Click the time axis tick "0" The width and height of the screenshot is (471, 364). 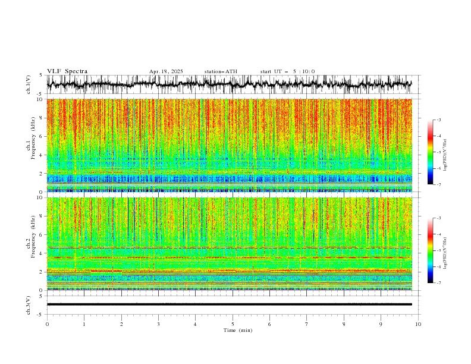coord(47,324)
